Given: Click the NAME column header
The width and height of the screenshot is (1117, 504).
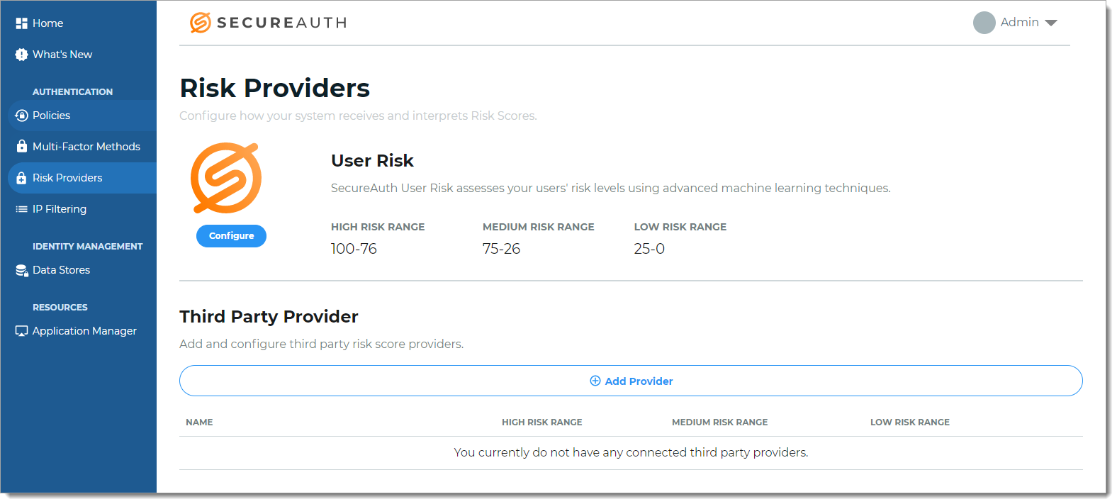Looking at the screenshot, I should tap(199, 422).
